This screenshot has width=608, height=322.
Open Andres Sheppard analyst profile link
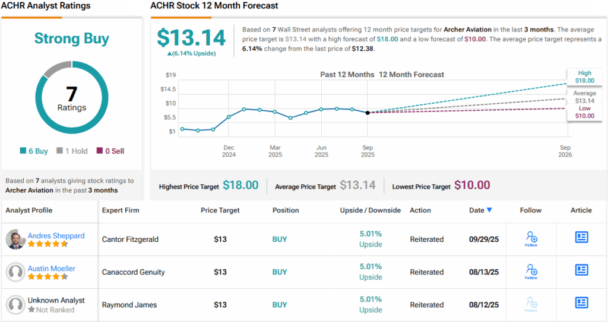pyautogui.click(x=56, y=235)
